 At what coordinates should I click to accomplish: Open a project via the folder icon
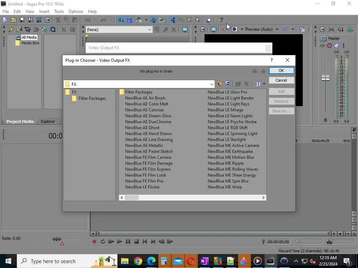14,20
